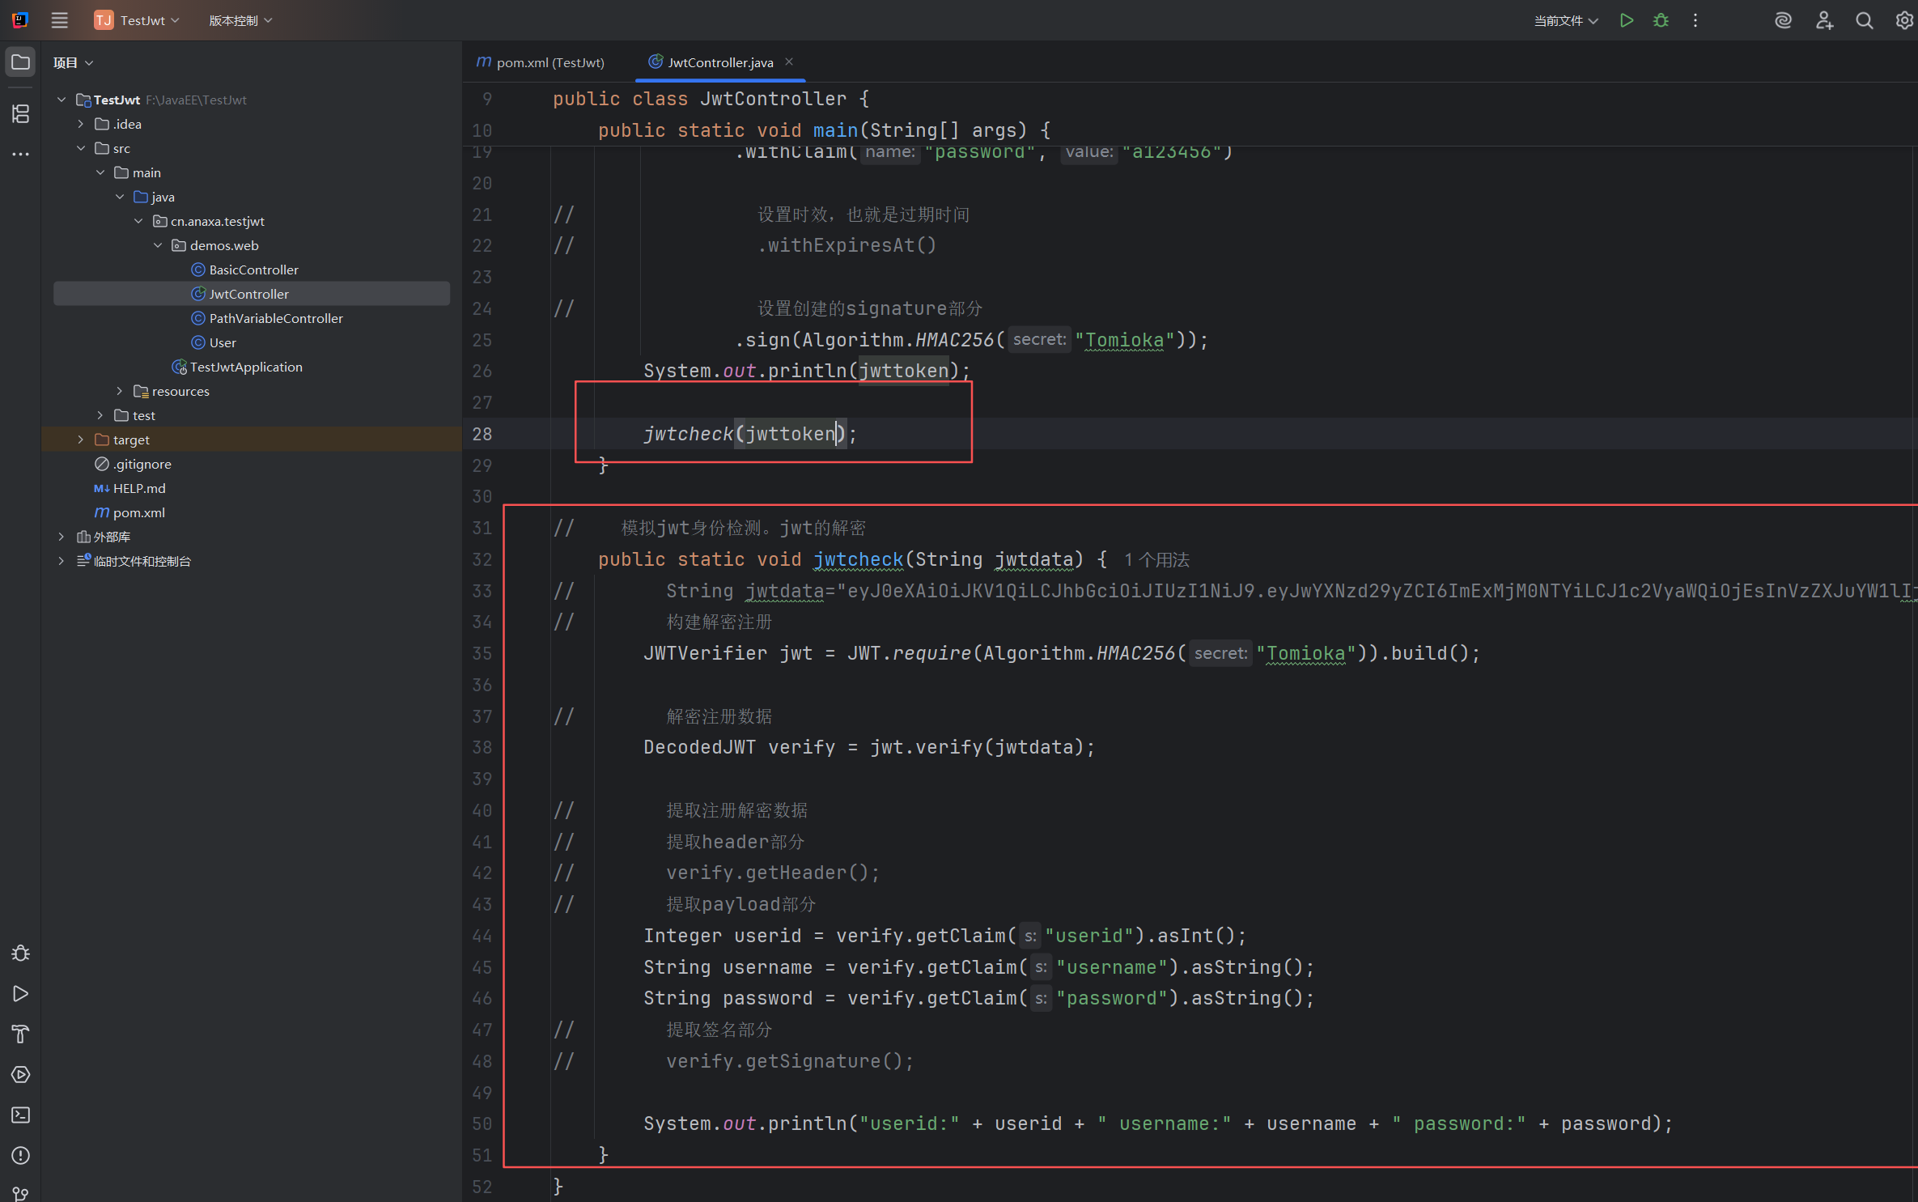1918x1202 pixels.
Task: Collapse the src folder
Action: pyautogui.click(x=81, y=148)
